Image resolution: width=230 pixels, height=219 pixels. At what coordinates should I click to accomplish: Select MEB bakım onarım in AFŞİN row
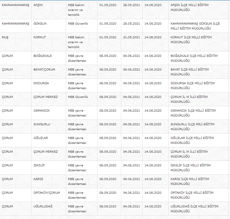(76, 10)
